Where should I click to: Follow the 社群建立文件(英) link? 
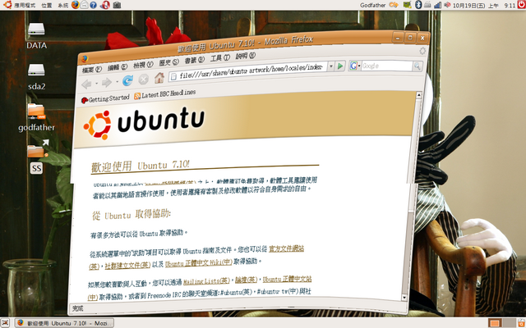[x=127, y=265]
